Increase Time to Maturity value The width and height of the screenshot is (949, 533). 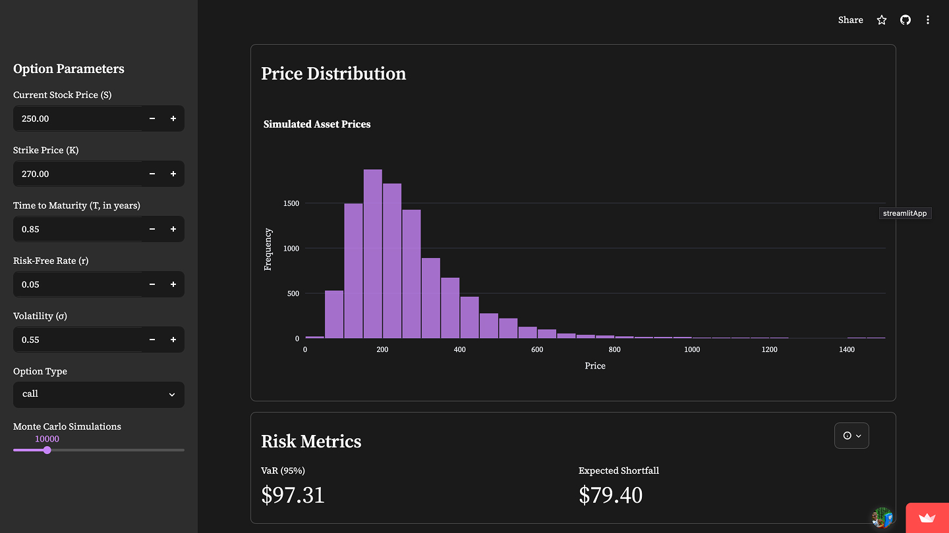[x=173, y=229]
